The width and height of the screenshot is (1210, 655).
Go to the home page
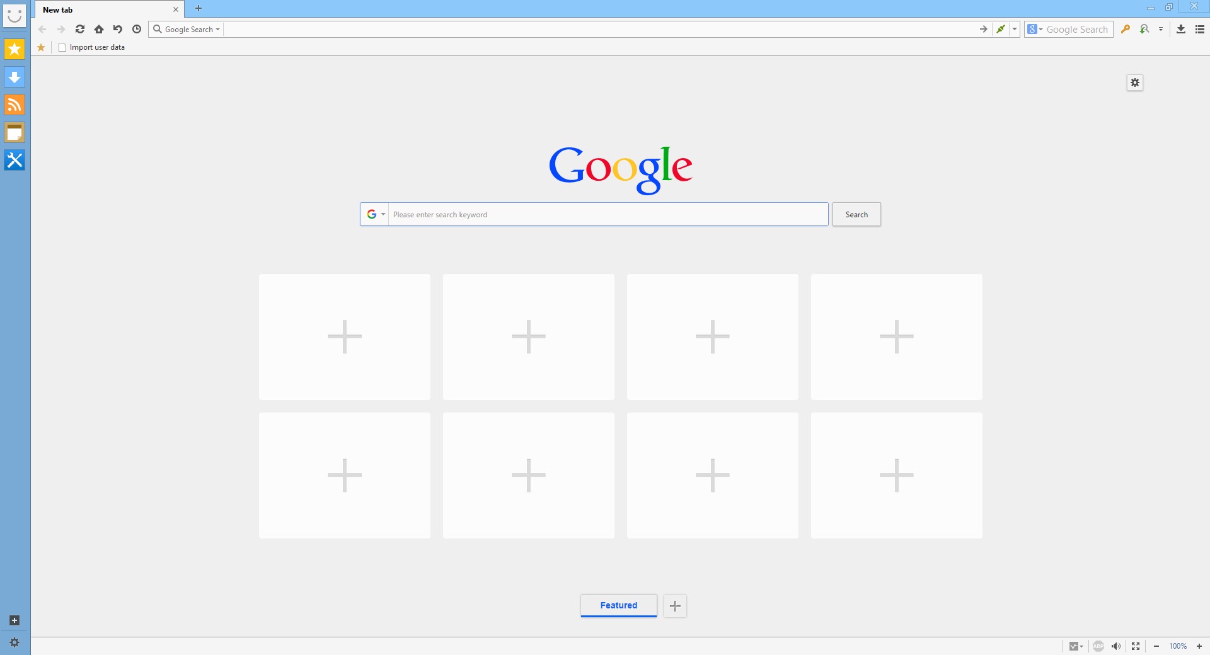99,29
